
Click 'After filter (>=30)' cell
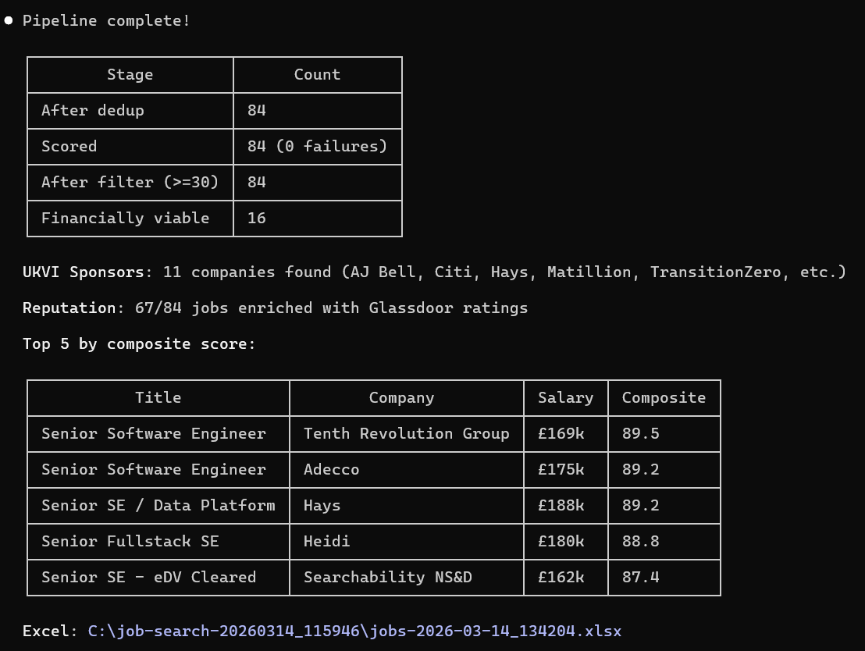[x=130, y=182]
